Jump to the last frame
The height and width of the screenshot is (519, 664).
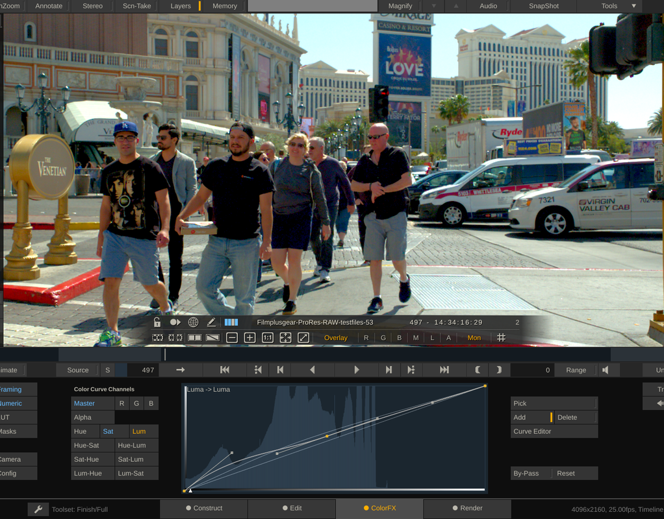point(444,370)
